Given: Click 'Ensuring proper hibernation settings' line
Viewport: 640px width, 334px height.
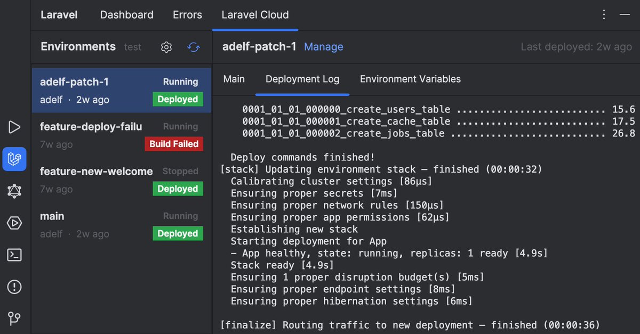Looking at the screenshot, I should click(x=351, y=301).
